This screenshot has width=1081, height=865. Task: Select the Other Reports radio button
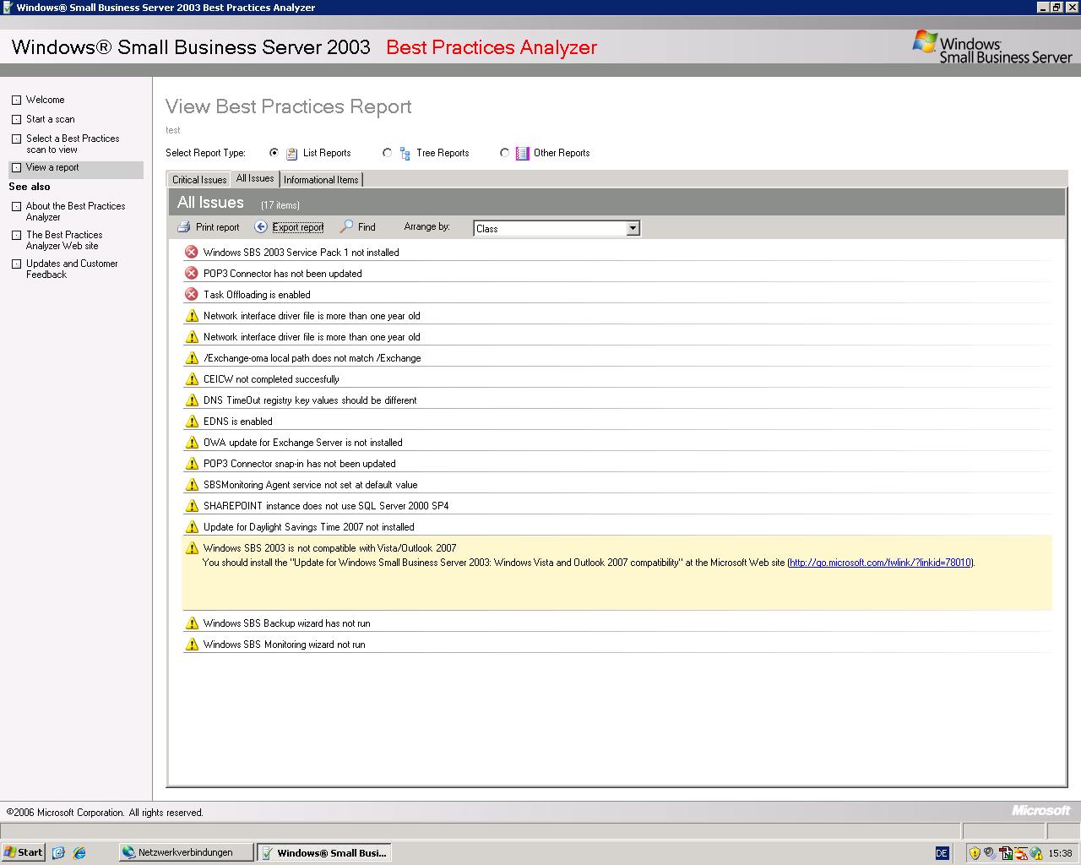pos(504,153)
